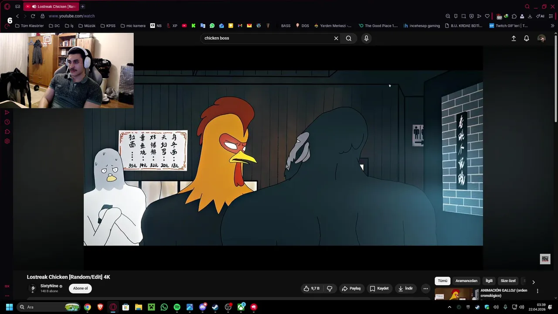The height and width of the screenshot is (314, 558).
Task: Open The Good Place bookmark
Action: click(378, 26)
